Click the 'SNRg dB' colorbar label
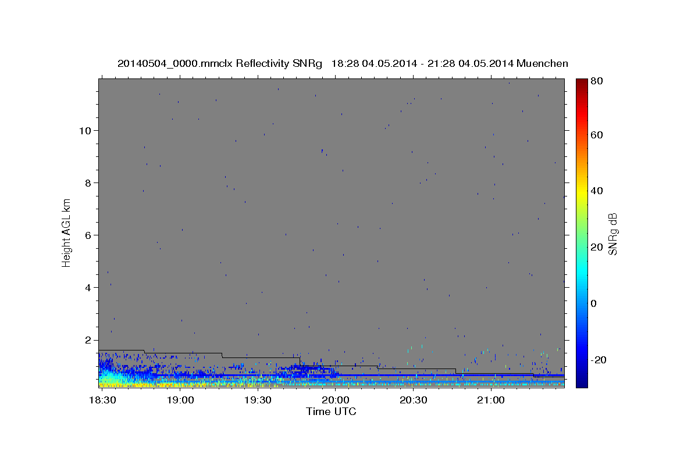The image size is (698, 465). (612, 234)
